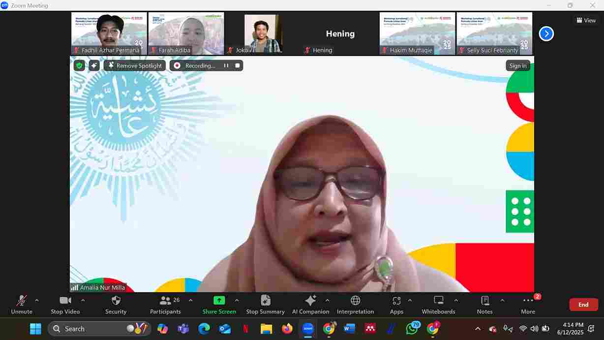Viewport: 604px width, 340px height.
Task: Expand video settings chevron next to Stop Video
Action: [83, 301]
